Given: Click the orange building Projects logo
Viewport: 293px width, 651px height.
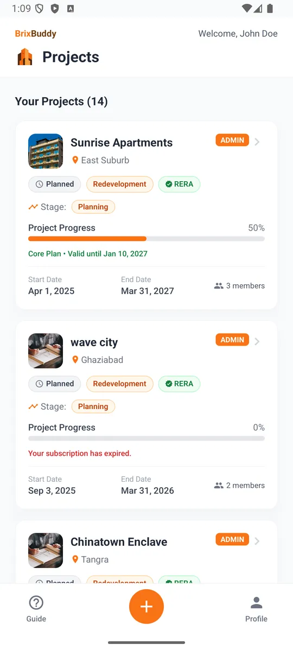Looking at the screenshot, I should 25,57.
